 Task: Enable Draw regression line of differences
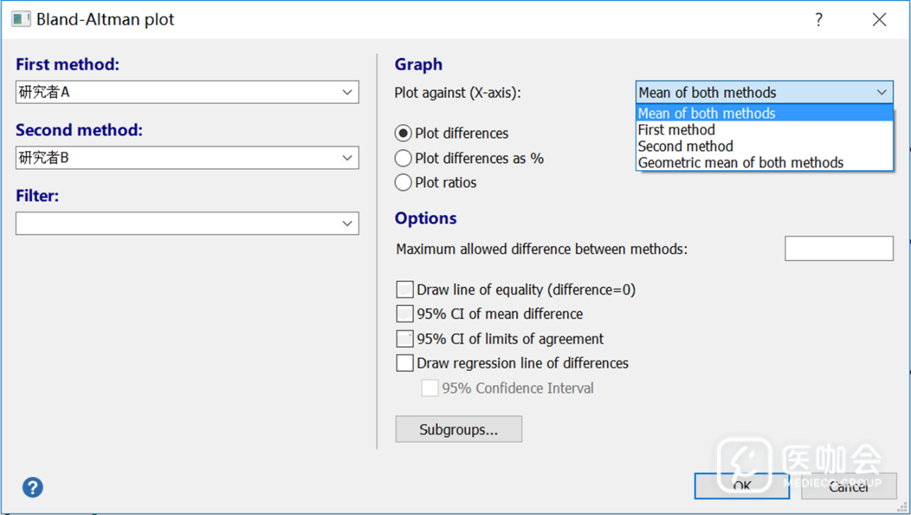pyautogui.click(x=405, y=363)
